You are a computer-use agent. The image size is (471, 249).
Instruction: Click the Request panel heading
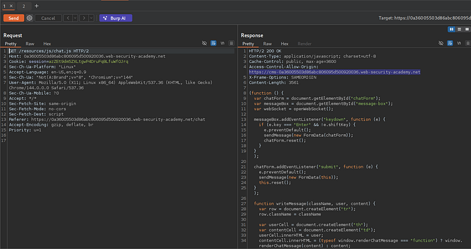[x=13, y=36]
